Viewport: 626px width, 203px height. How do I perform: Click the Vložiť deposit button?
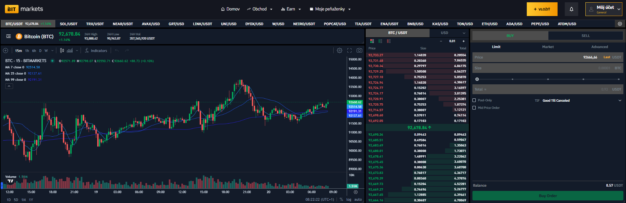point(542,9)
